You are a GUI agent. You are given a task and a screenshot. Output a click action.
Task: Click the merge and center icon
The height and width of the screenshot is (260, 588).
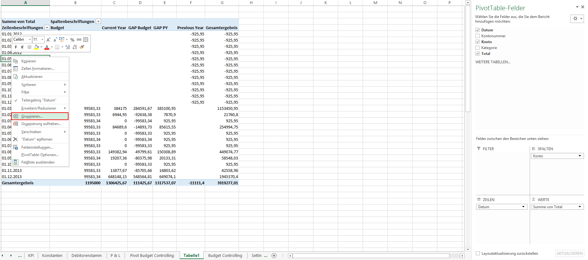coord(86,40)
